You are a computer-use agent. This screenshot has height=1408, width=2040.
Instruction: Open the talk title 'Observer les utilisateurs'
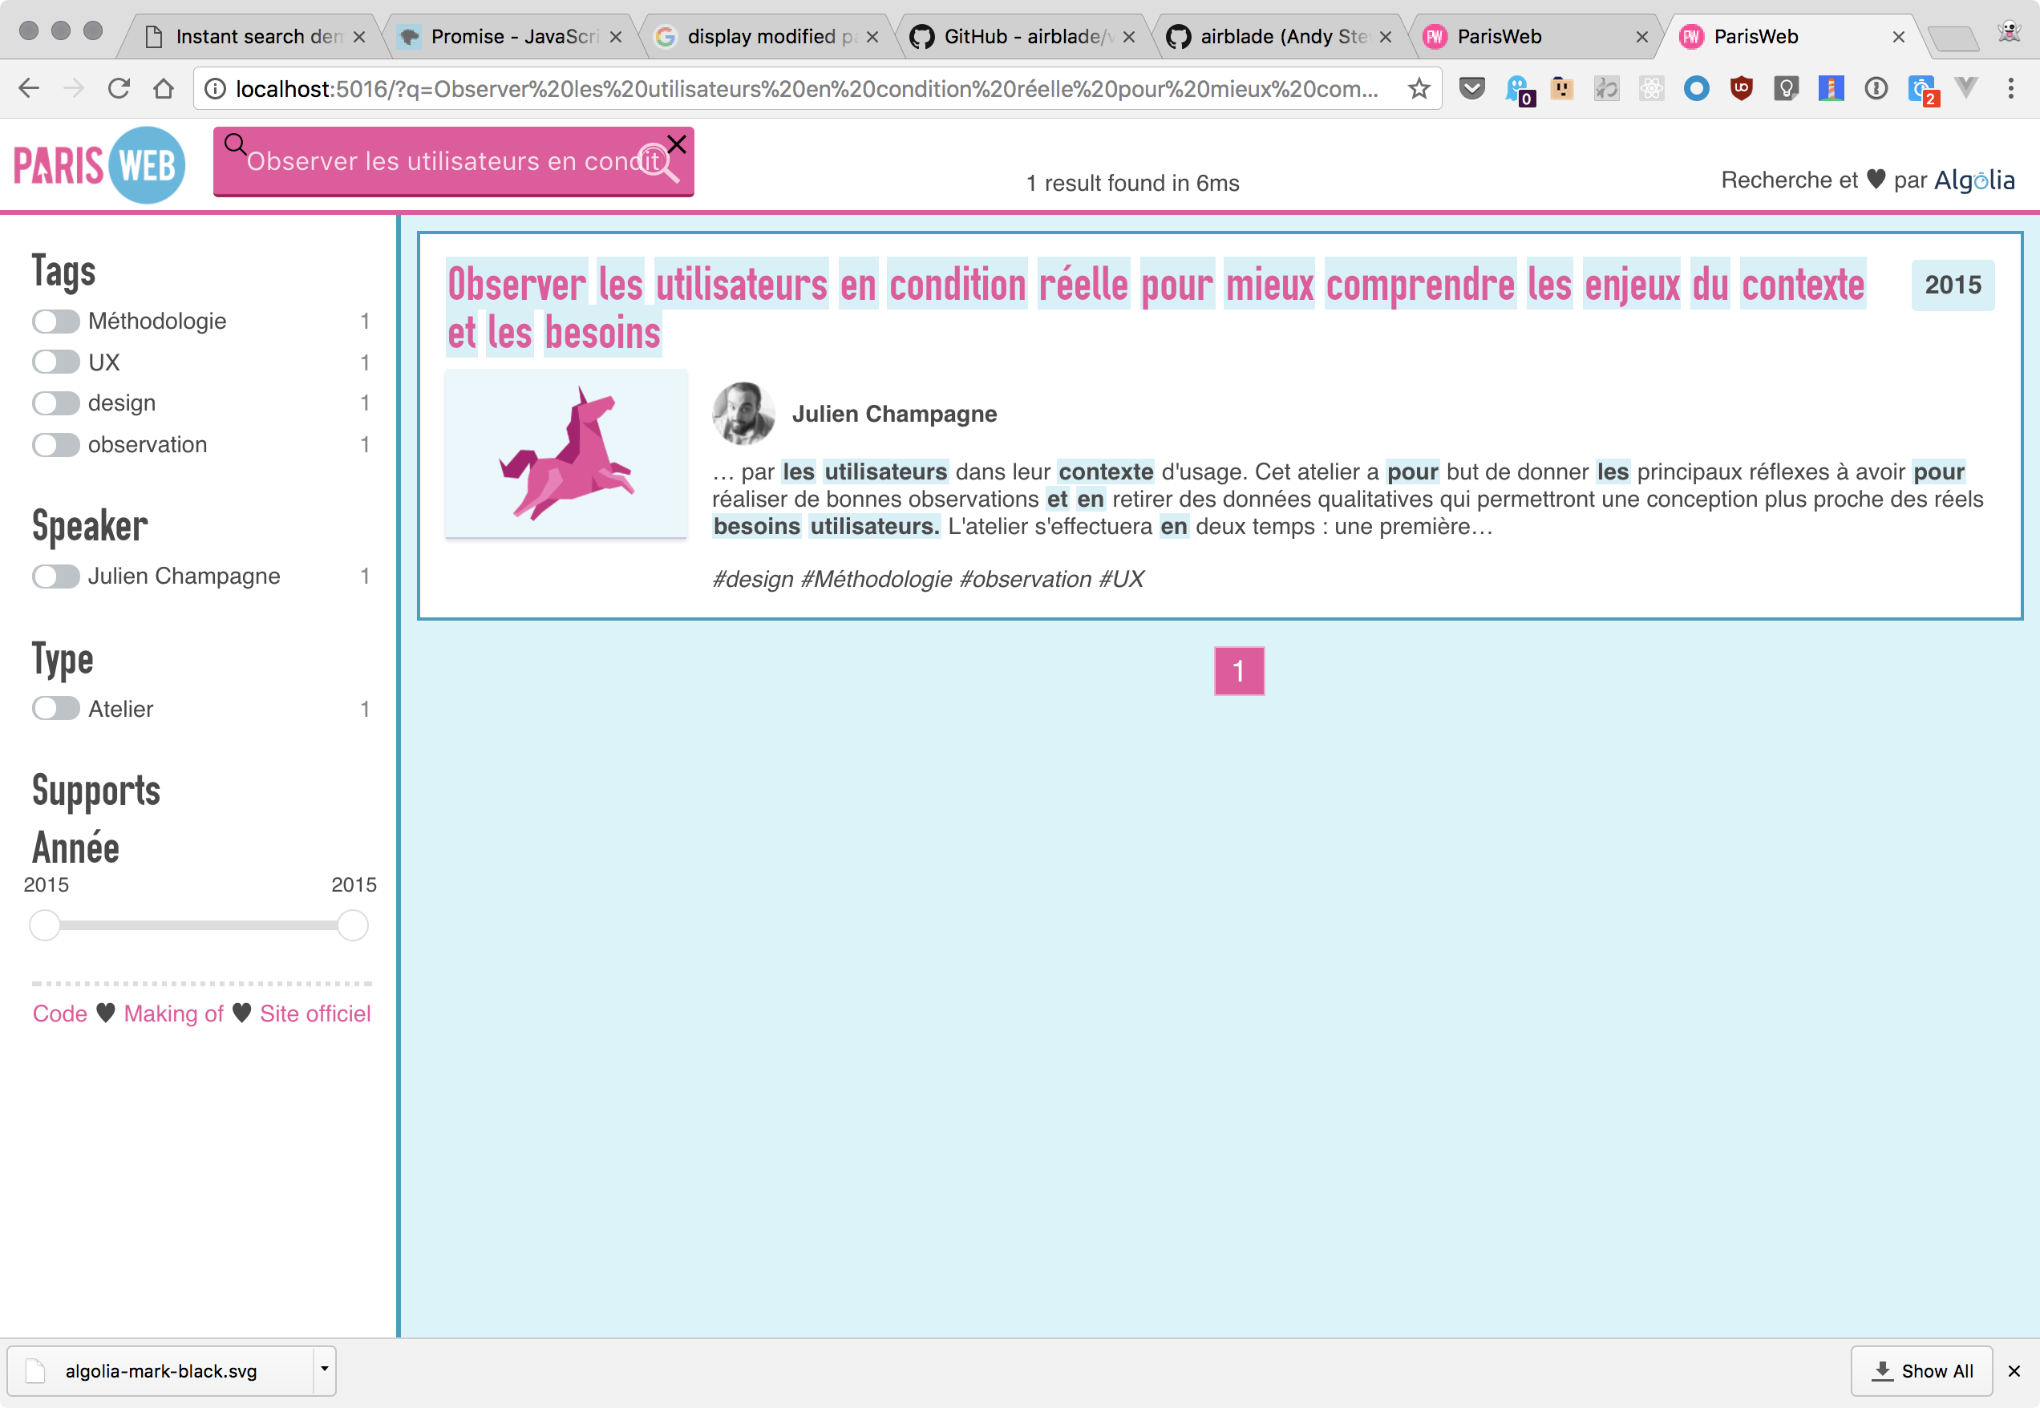click(x=1155, y=308)
